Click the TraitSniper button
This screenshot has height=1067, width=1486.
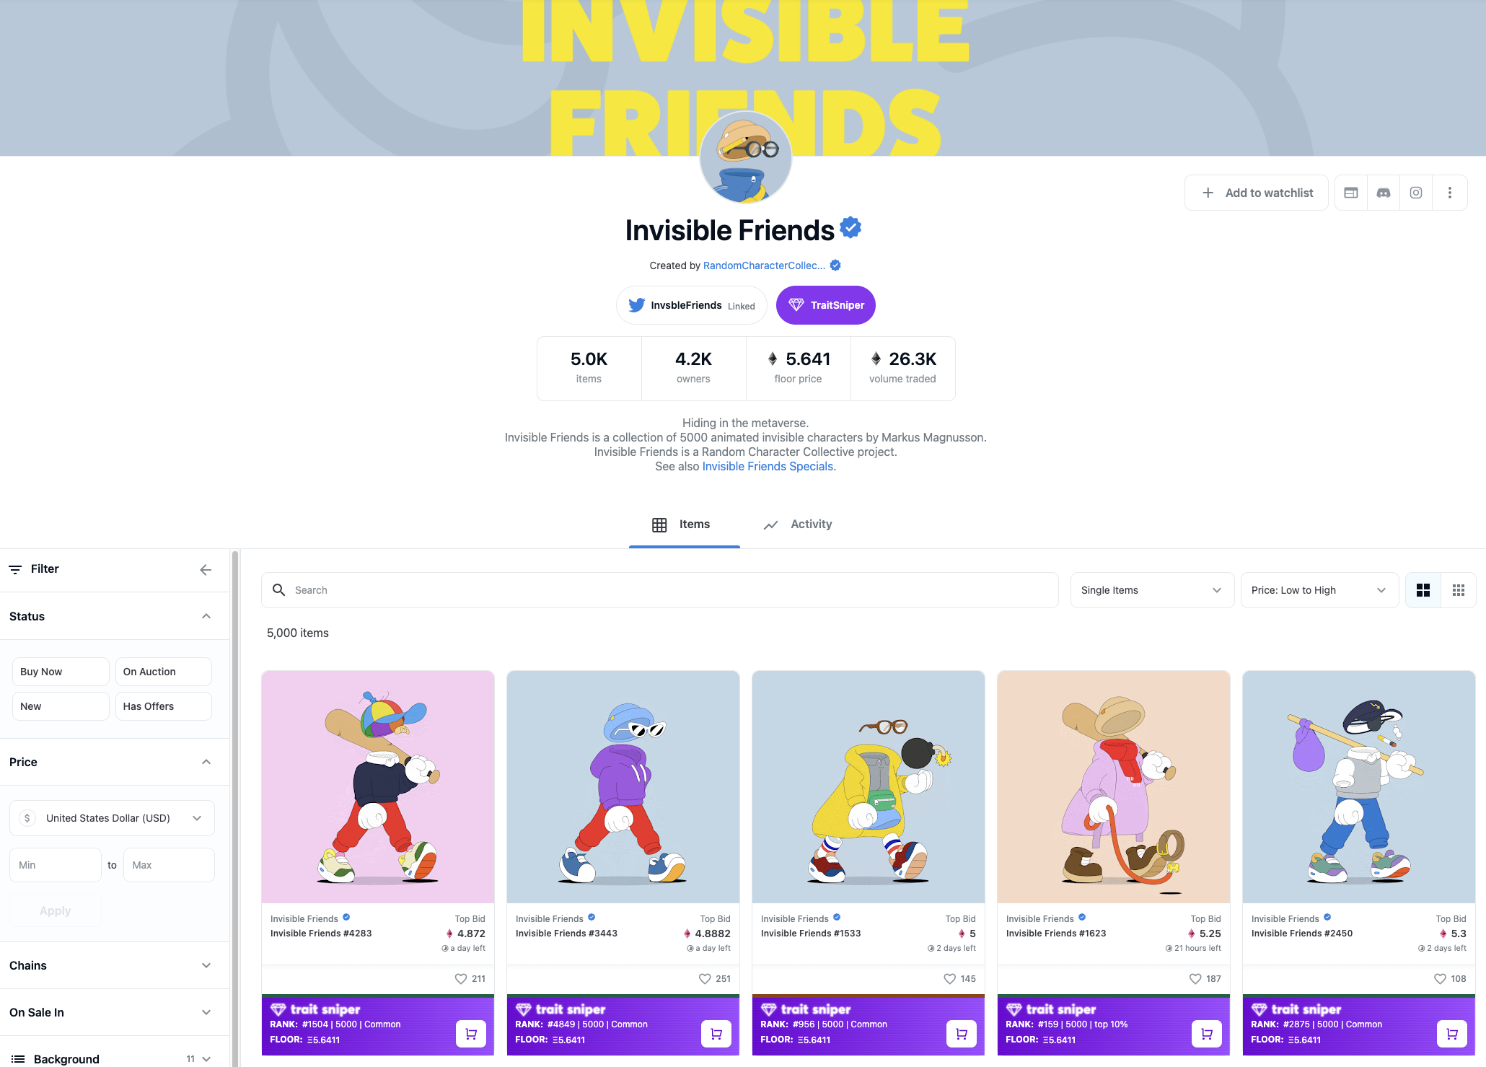point(826,305)
